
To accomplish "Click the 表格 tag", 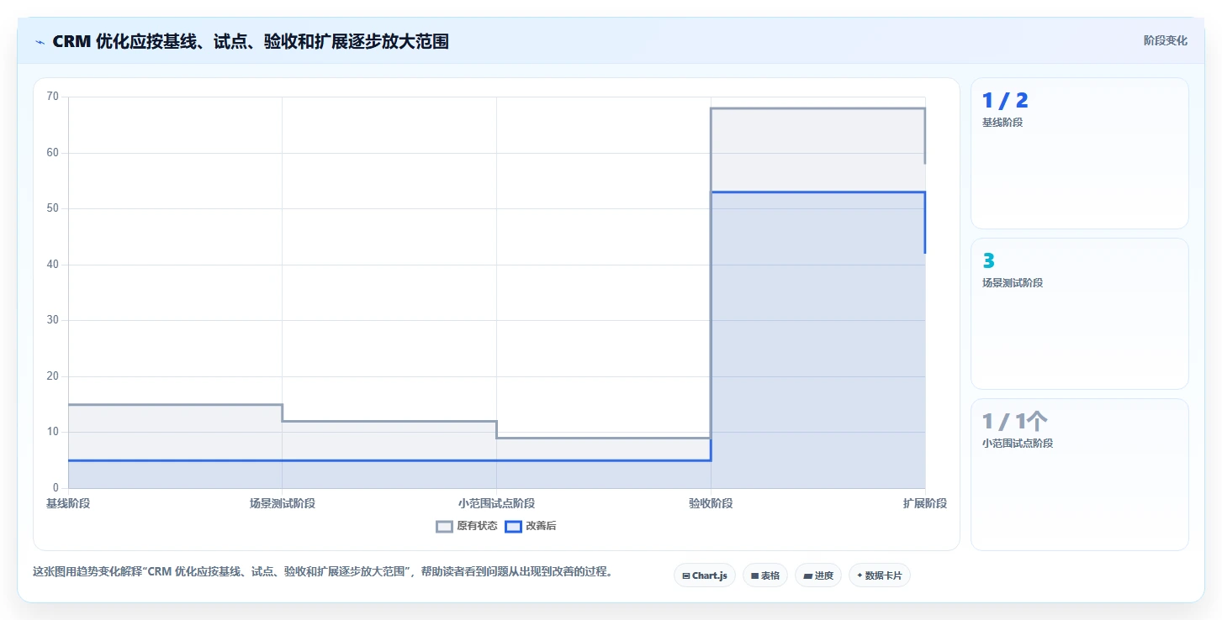I will point(765,575).
